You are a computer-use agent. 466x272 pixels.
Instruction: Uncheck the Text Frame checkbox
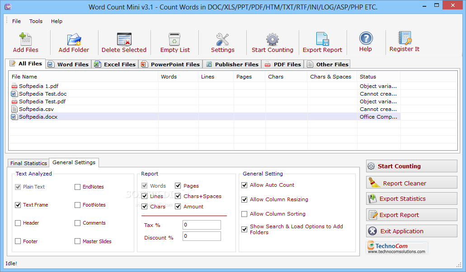(x=18, y=205)
